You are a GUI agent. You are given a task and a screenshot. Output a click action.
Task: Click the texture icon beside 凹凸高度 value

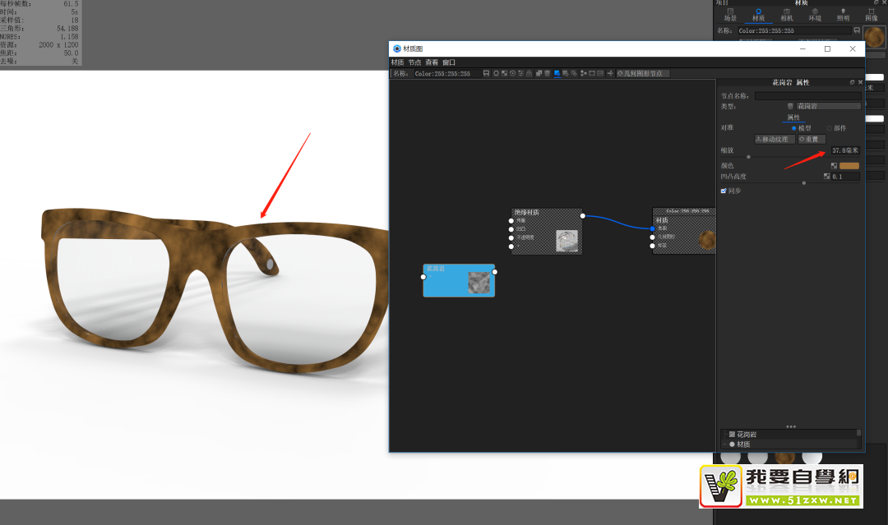pos(827,176)
